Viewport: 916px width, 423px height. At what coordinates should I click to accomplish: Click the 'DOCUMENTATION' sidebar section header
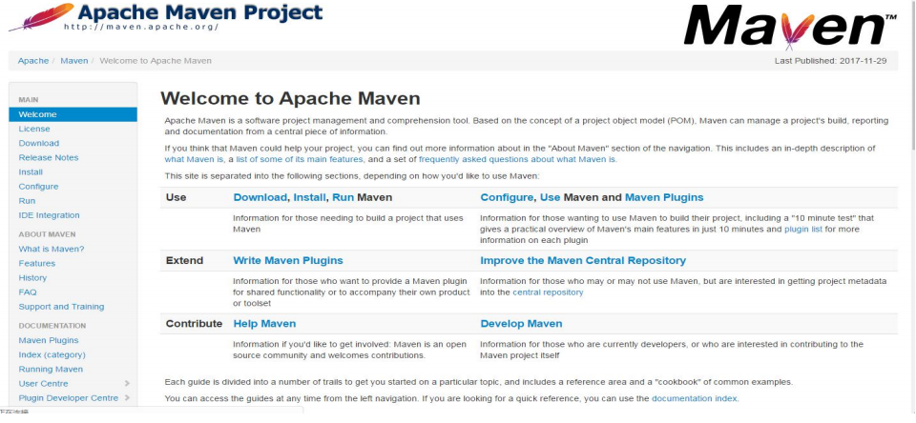point(52,326)
